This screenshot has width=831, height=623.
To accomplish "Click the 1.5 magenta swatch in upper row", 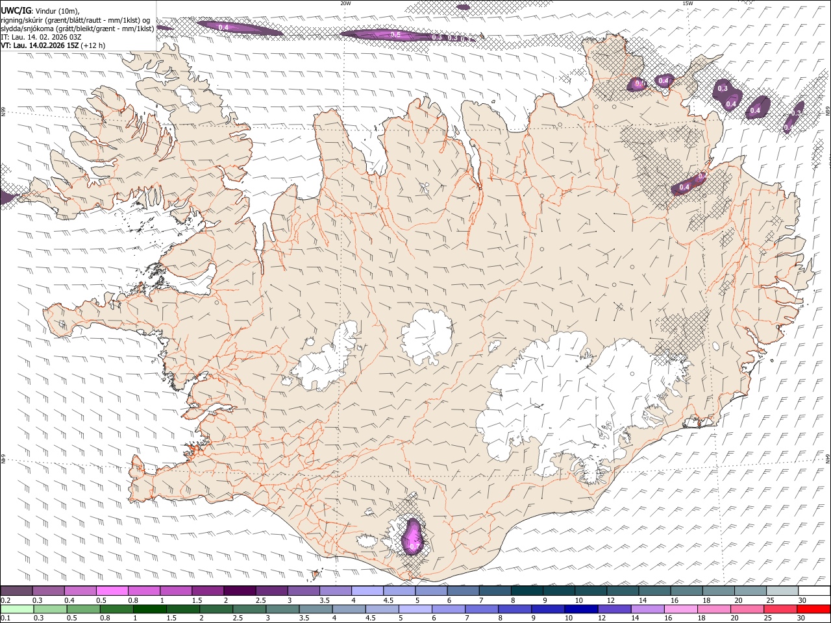I will pos(207,591).
